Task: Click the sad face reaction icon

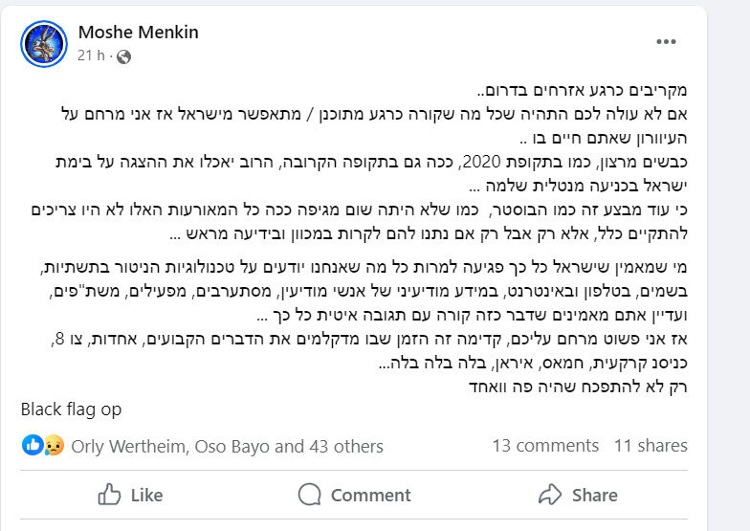Action: [54, 445]
